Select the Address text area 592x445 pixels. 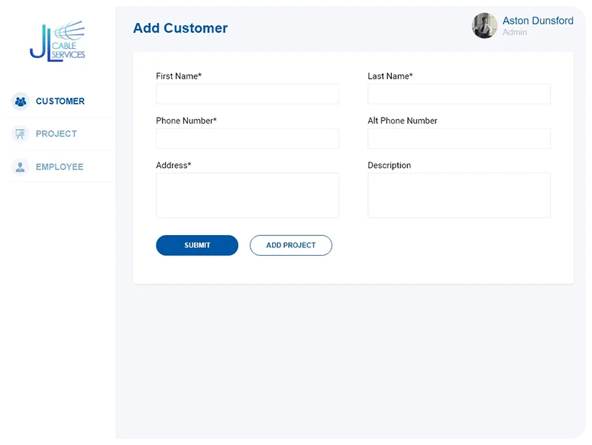click(x=247, y=195)
